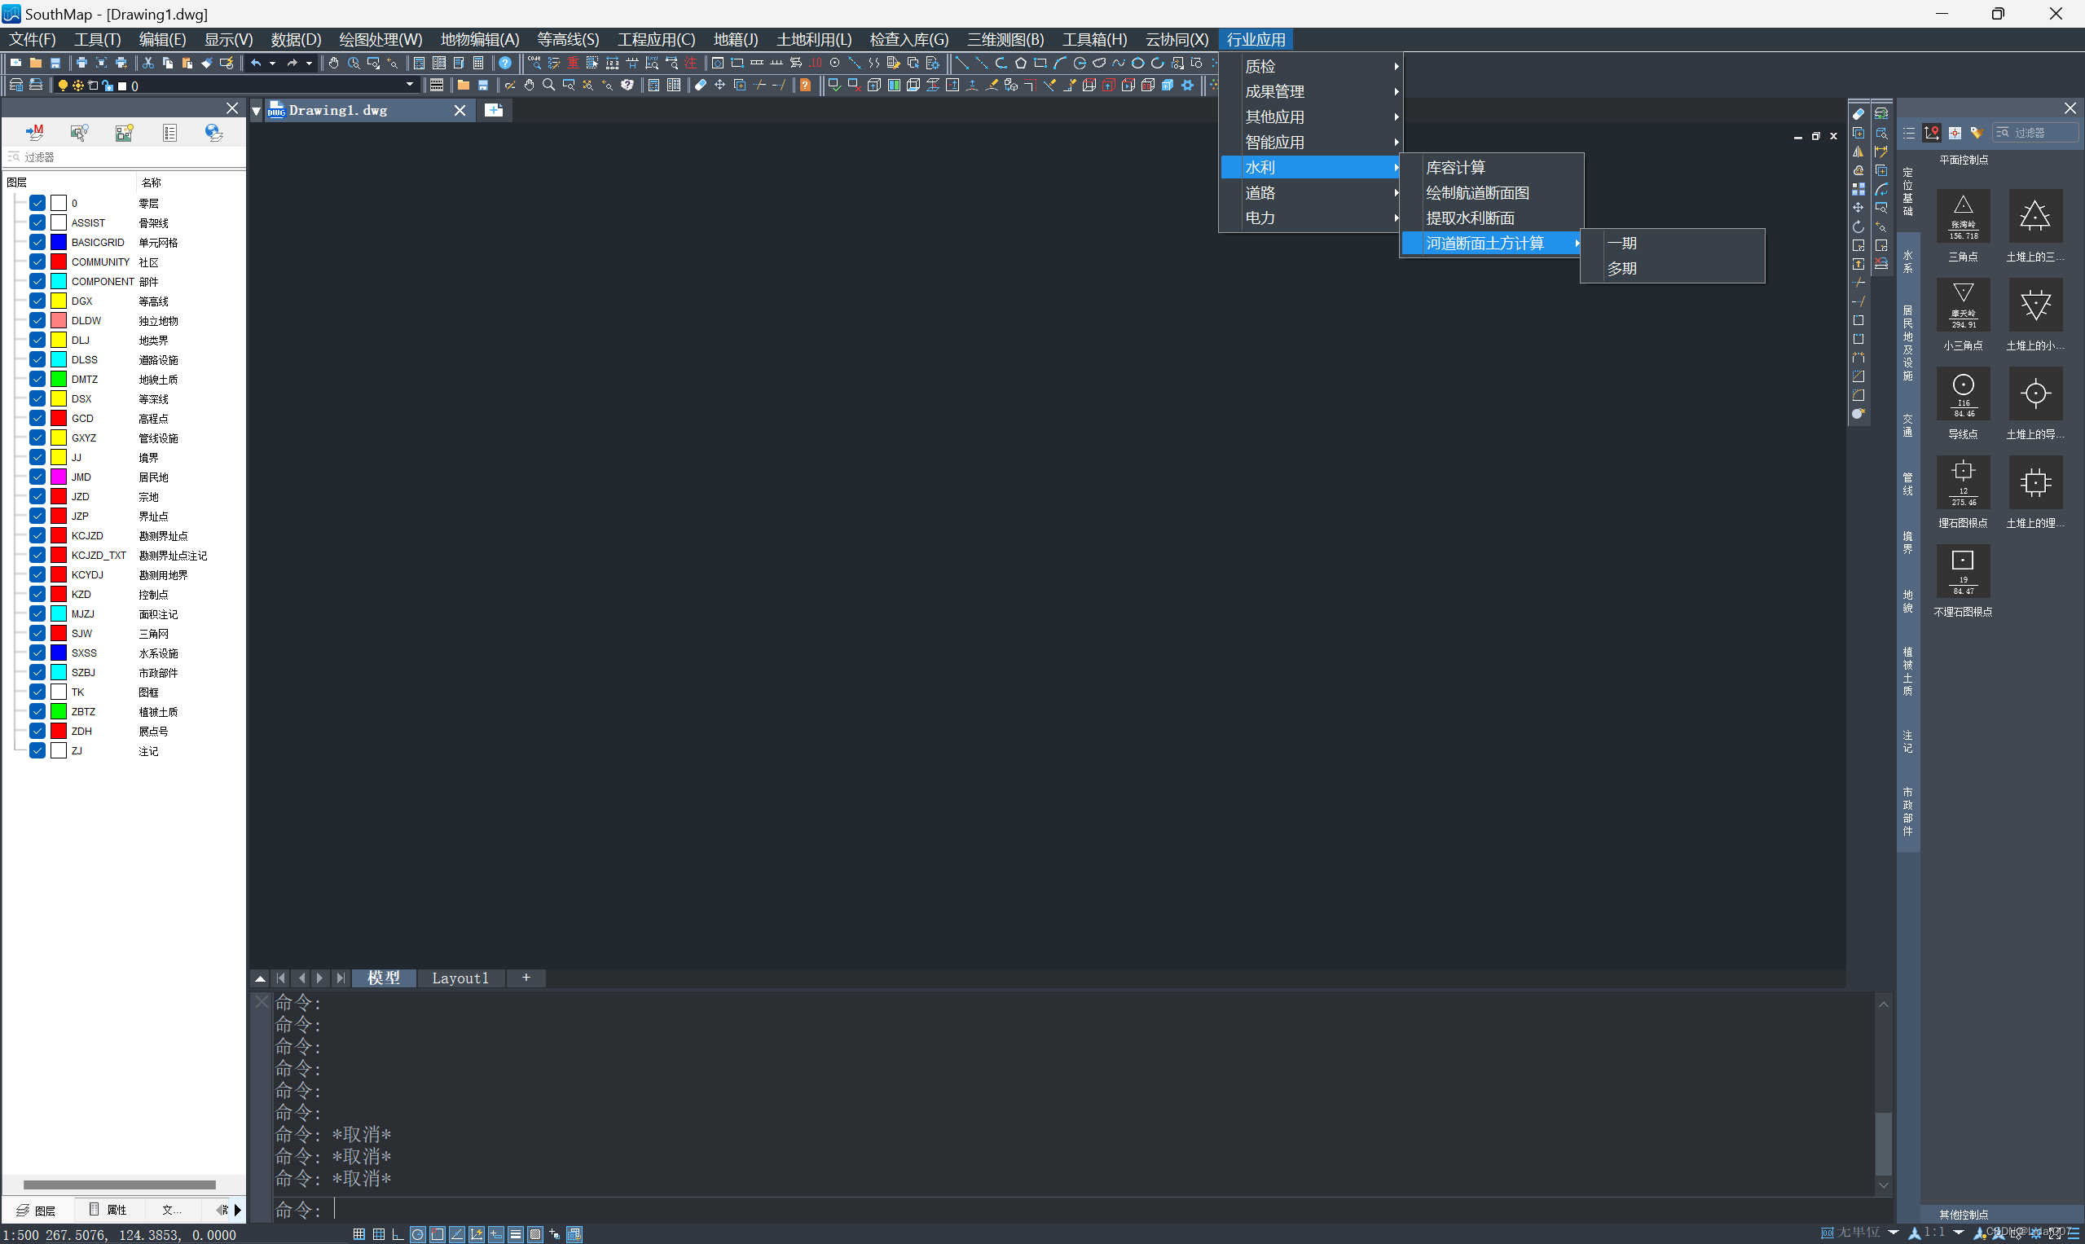Image resolution: width=2085 pixels, height=1244 pixels.
Task: Uncheck the ZJ layer checkbox
Action: 37,751
